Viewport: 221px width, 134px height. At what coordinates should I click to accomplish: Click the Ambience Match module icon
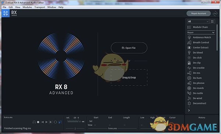[189, 37]
